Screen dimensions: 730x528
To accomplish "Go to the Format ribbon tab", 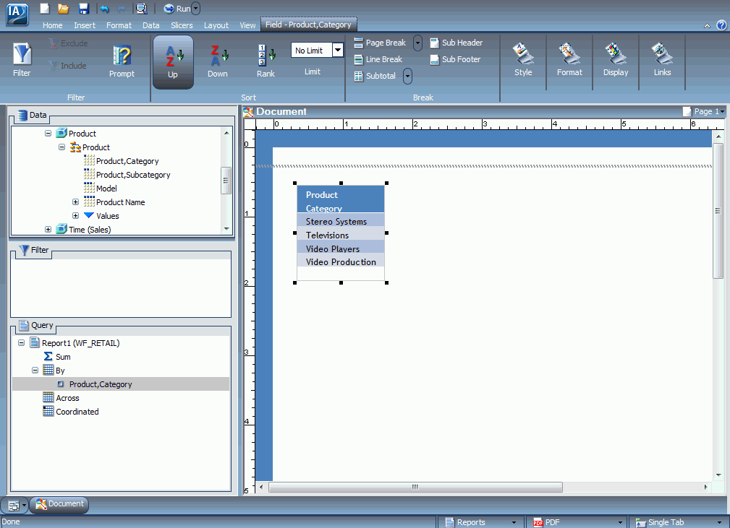I will (119, 25).
